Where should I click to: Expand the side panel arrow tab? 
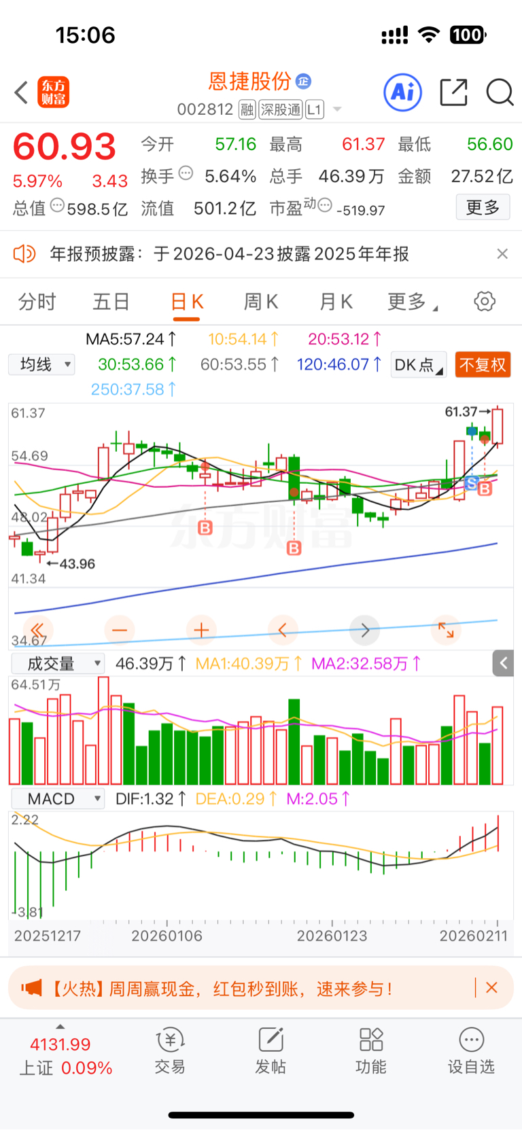point(503,663)
